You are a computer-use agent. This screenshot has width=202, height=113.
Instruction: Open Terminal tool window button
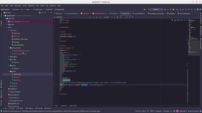pyautogui.click(x=39, y=108)
